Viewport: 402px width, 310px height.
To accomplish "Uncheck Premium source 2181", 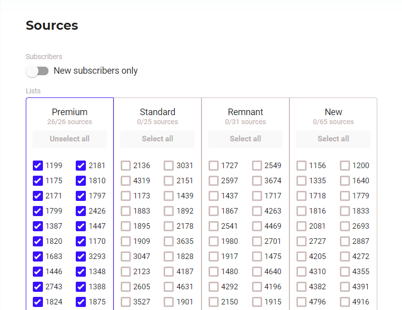I will 81,166.
